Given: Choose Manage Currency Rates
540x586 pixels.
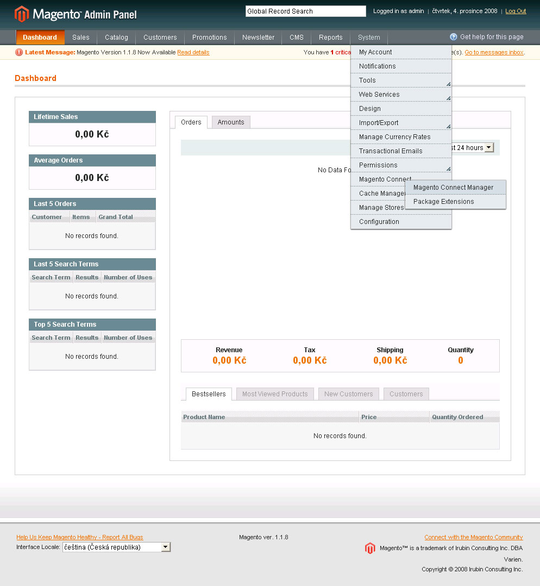Looking at the screenshot, I should tap(401, 137).
